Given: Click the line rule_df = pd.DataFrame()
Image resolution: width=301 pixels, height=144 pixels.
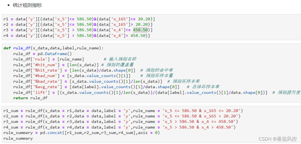Looking at the screenshot, I should (42, 54).
